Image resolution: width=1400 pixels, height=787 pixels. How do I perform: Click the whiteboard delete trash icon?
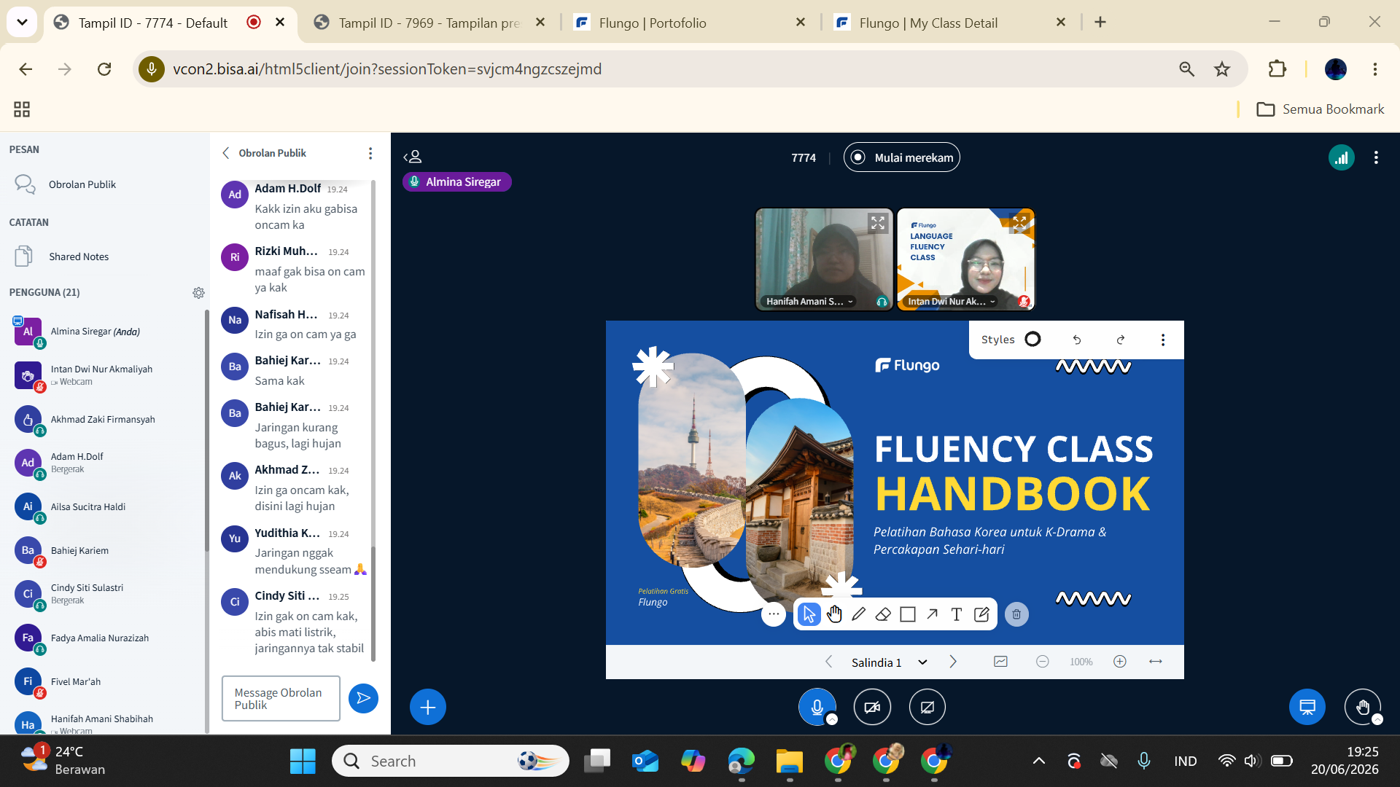1016,614
